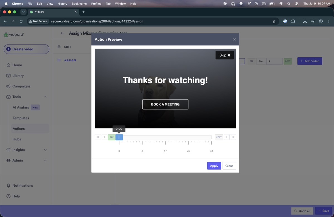
Task: Click the Campaigns megaphone icon
Action: click(8, 86)
